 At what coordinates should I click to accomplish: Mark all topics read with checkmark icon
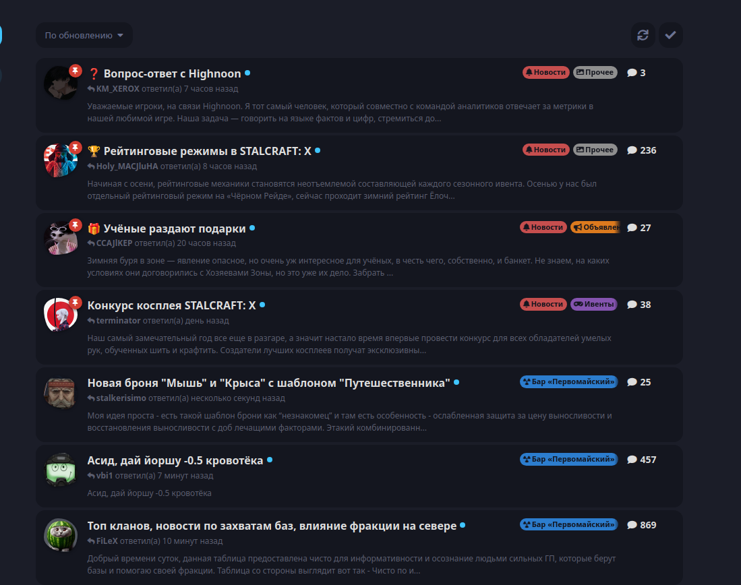tap(671, 36)
